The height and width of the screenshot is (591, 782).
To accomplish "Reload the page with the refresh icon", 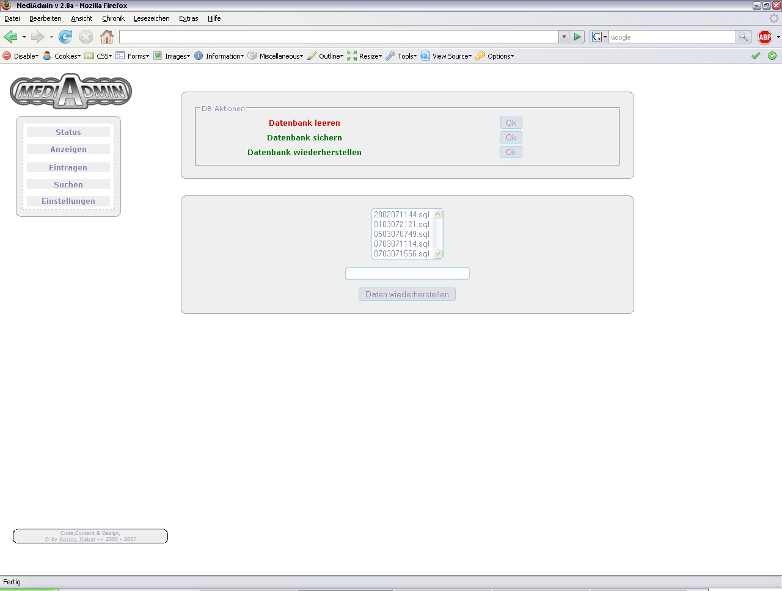I will coord(65,37).
